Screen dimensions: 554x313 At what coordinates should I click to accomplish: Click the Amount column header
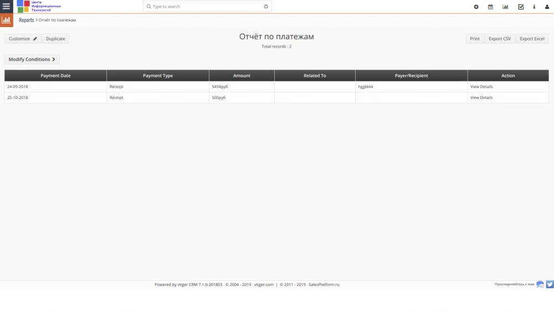coord(242,76)
